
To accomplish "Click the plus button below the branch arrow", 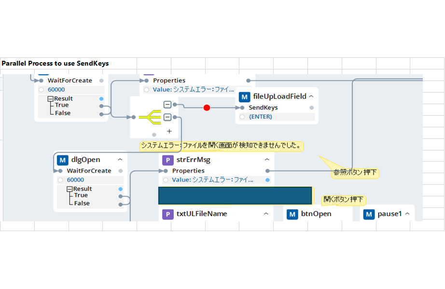I will point(169,131).
